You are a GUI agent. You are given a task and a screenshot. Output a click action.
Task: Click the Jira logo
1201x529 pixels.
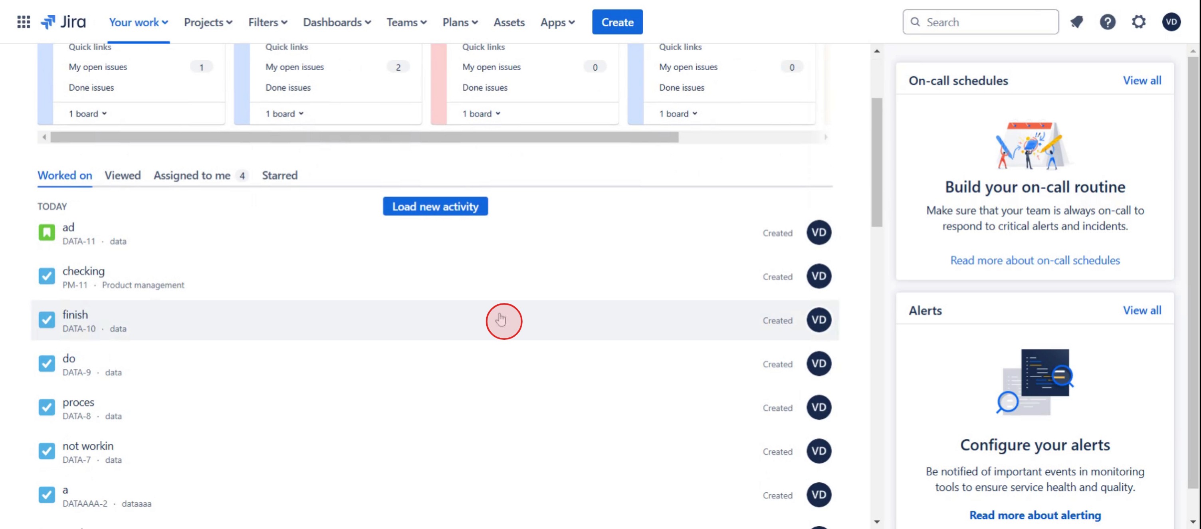click(63, 22)
